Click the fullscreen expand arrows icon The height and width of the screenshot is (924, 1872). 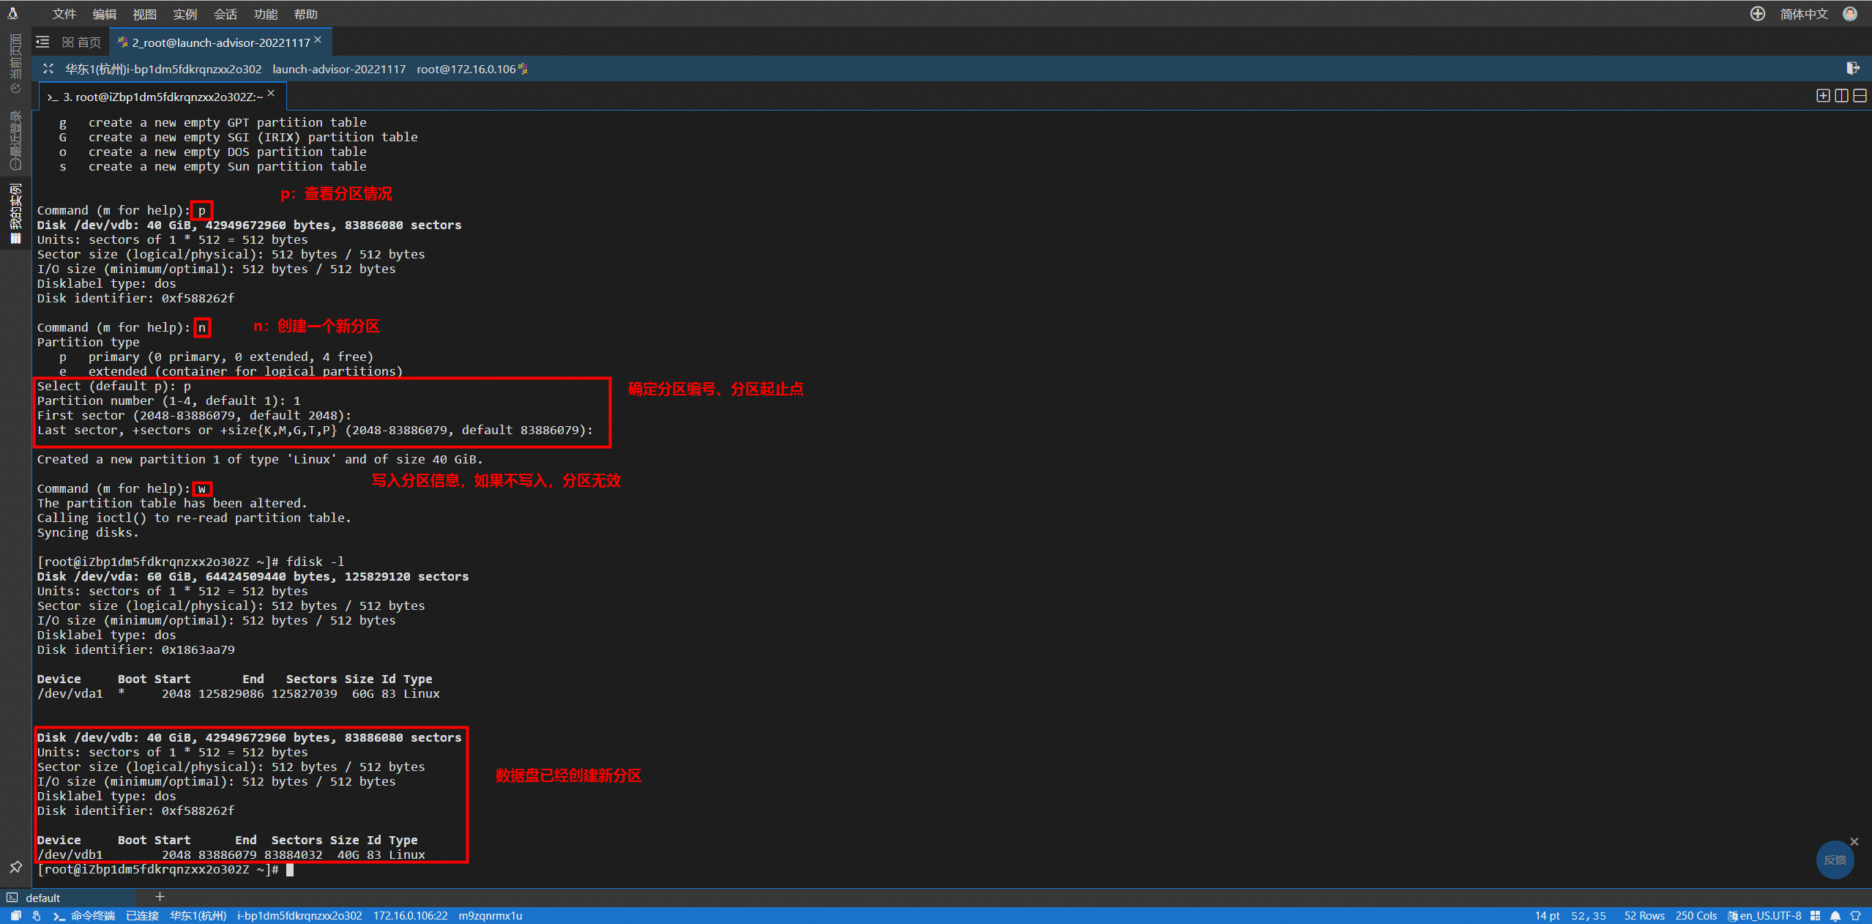coord(48,69)
